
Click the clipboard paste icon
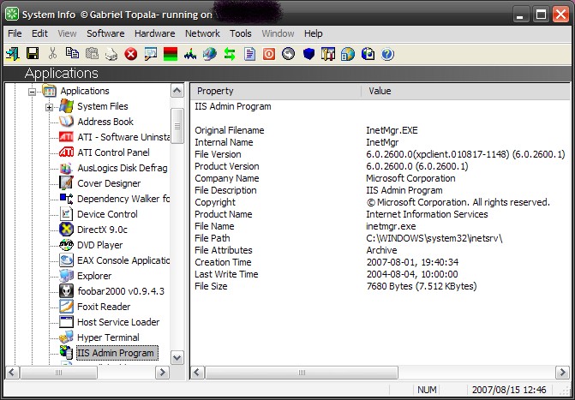click(x=92, y=53)
